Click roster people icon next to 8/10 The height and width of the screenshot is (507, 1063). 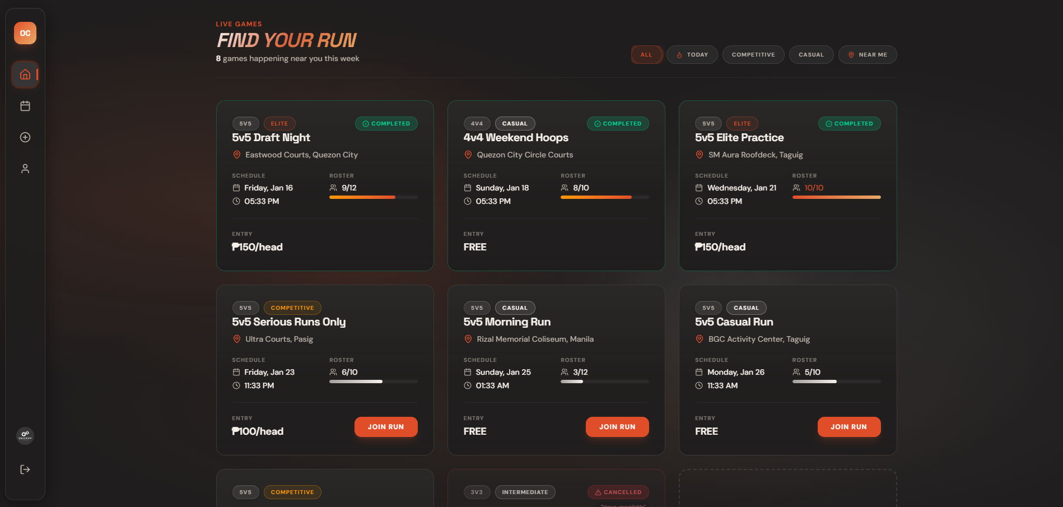pyautogui.click(x=565, y=188)
